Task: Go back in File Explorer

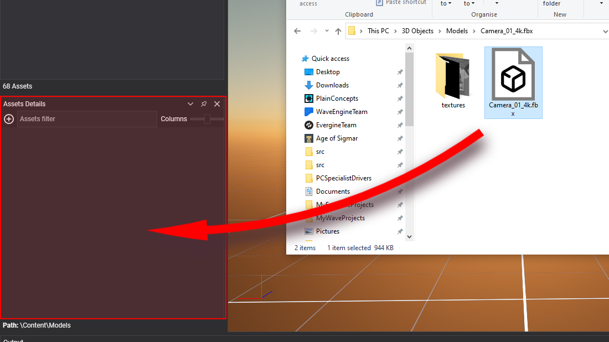Action: click(297, 31)
